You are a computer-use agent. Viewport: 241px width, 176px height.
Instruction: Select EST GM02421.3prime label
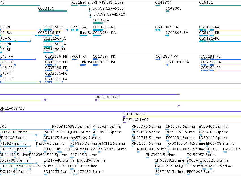coord(214,132)
